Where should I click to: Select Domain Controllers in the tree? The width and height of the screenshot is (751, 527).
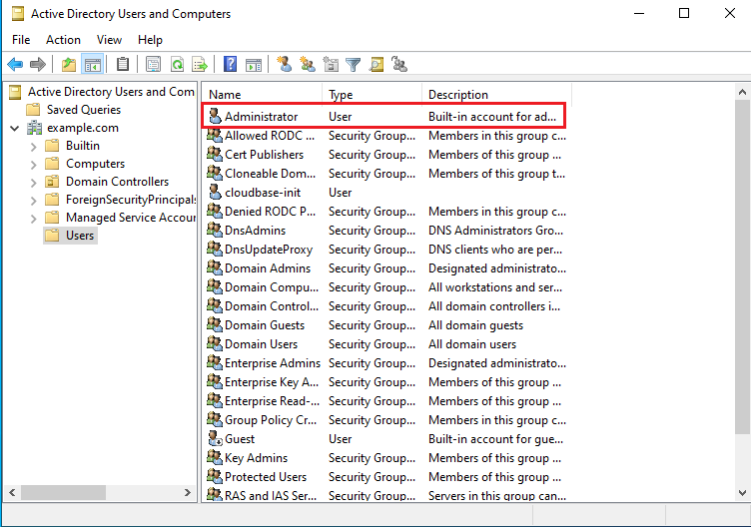(117, 182)
